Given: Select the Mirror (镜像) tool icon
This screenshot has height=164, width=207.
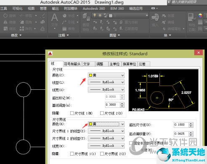Looking at the screenshot, I should (x=5, y=22).
